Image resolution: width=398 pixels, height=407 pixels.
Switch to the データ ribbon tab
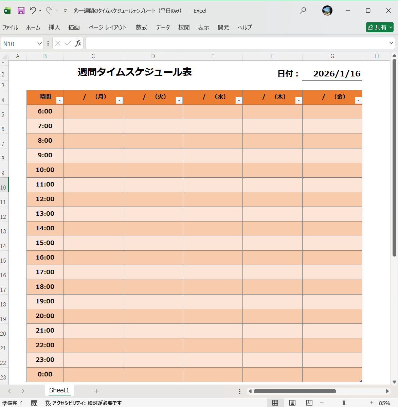click(163, 27)
